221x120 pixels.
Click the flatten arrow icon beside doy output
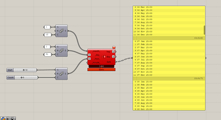113,57
